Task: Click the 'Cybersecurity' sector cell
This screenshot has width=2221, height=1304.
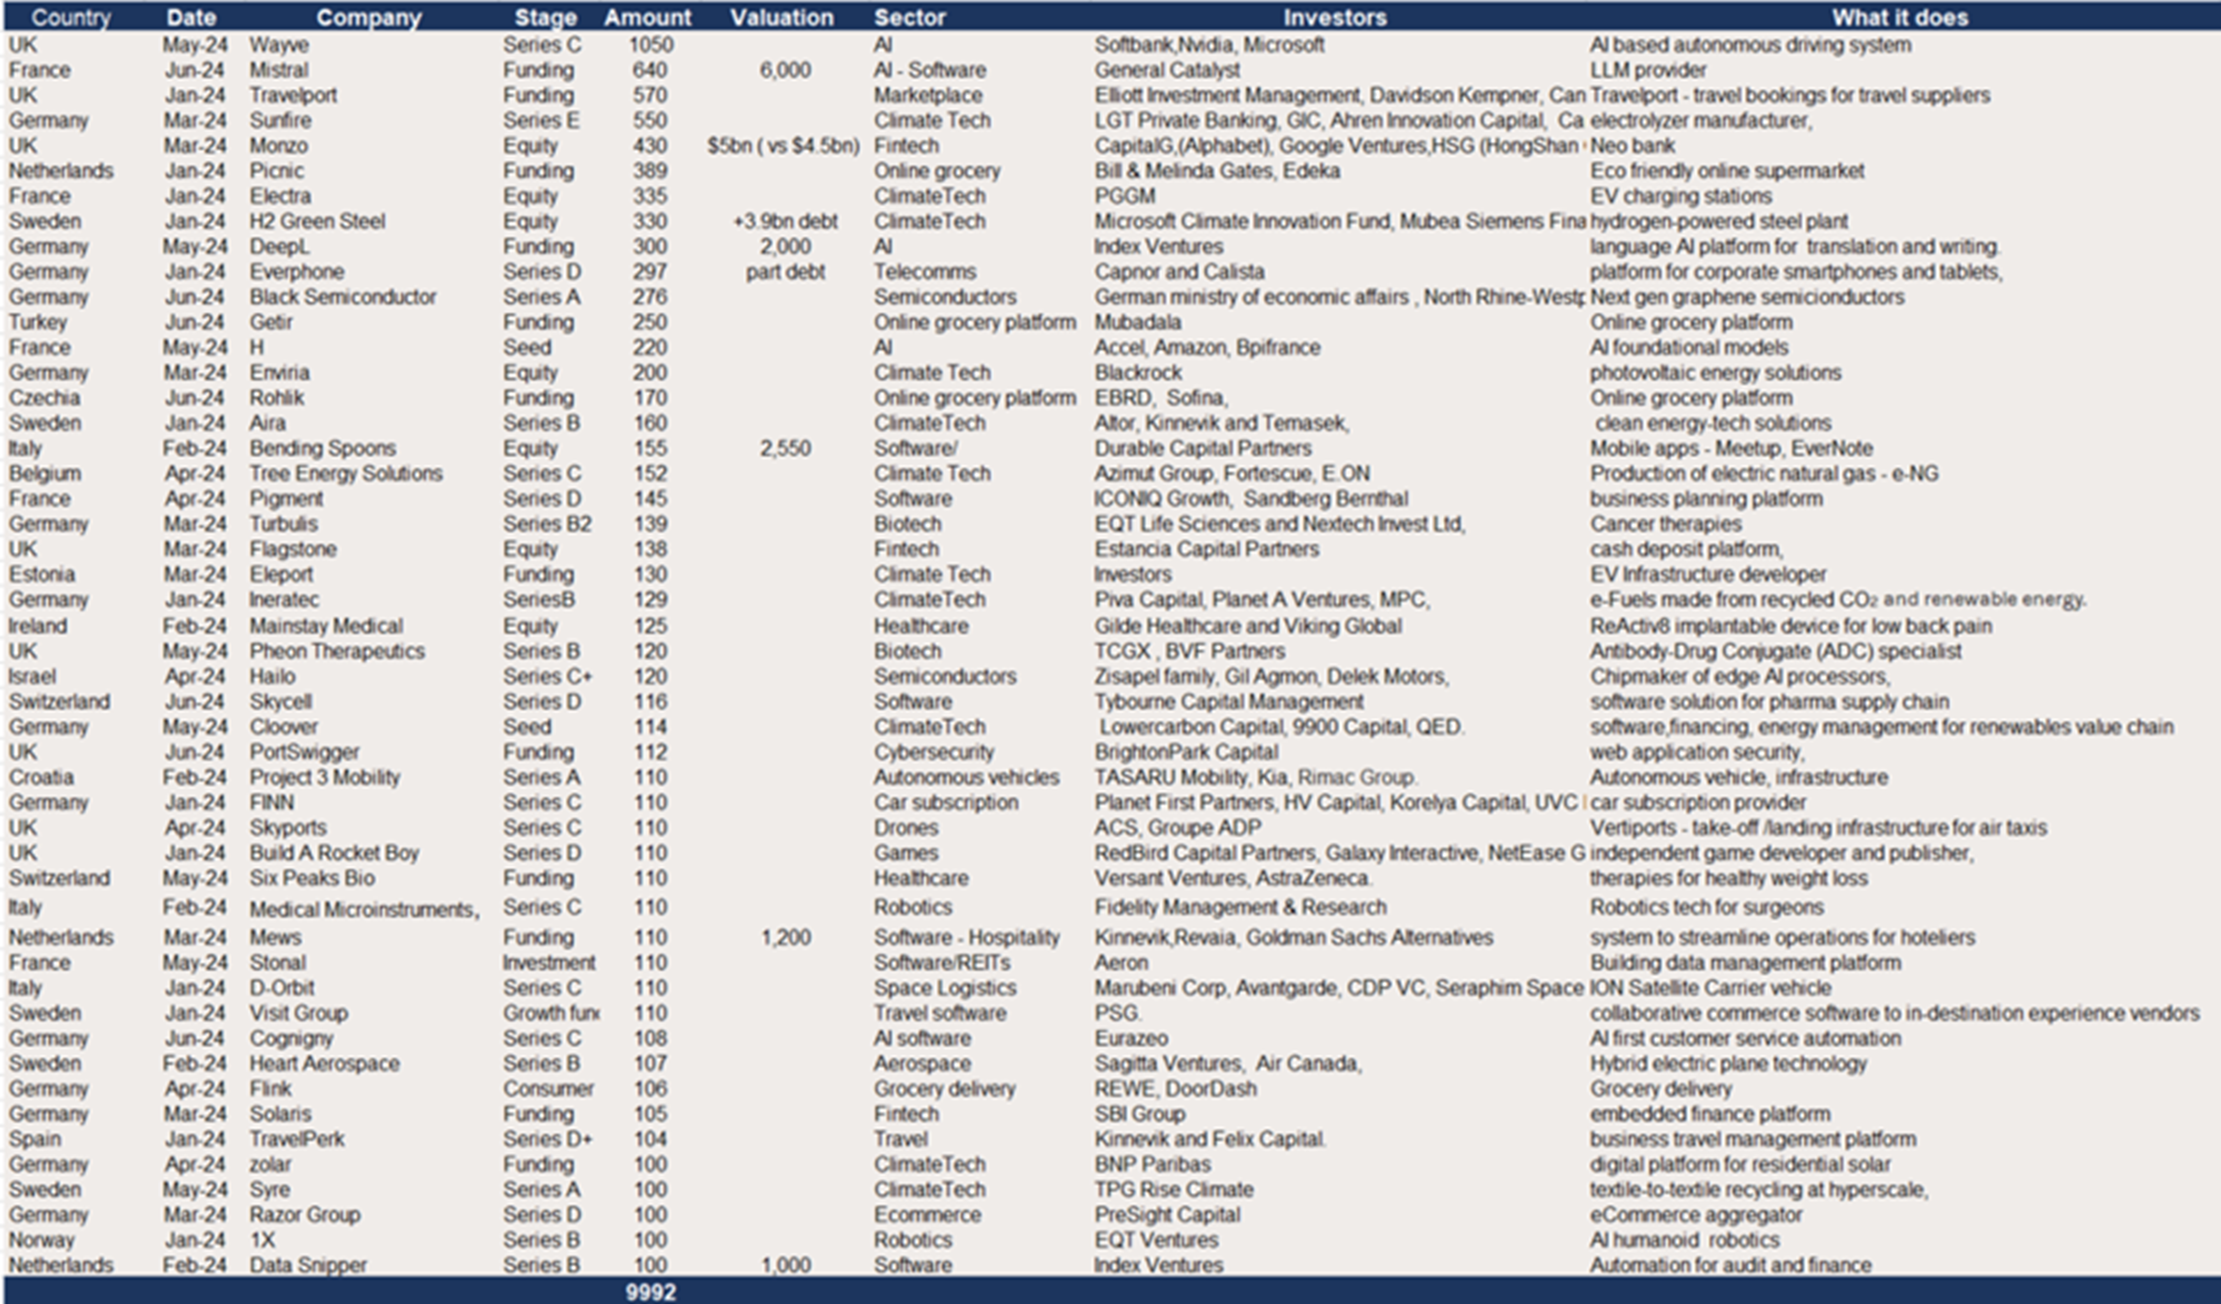Action: [933, 752]
